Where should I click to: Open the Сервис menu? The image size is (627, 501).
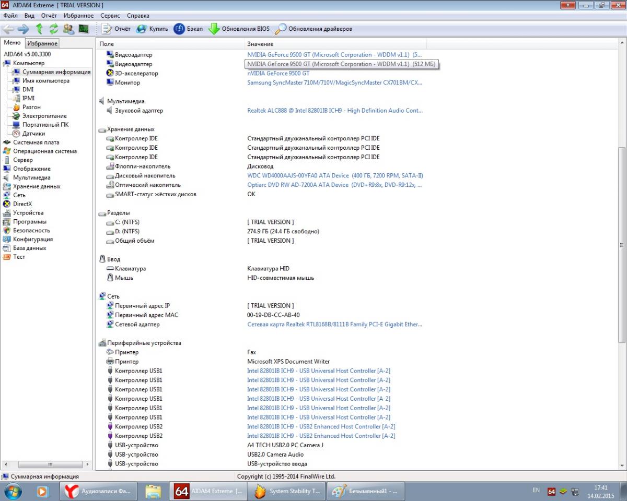pyautogui.click(x=110, y=16)
